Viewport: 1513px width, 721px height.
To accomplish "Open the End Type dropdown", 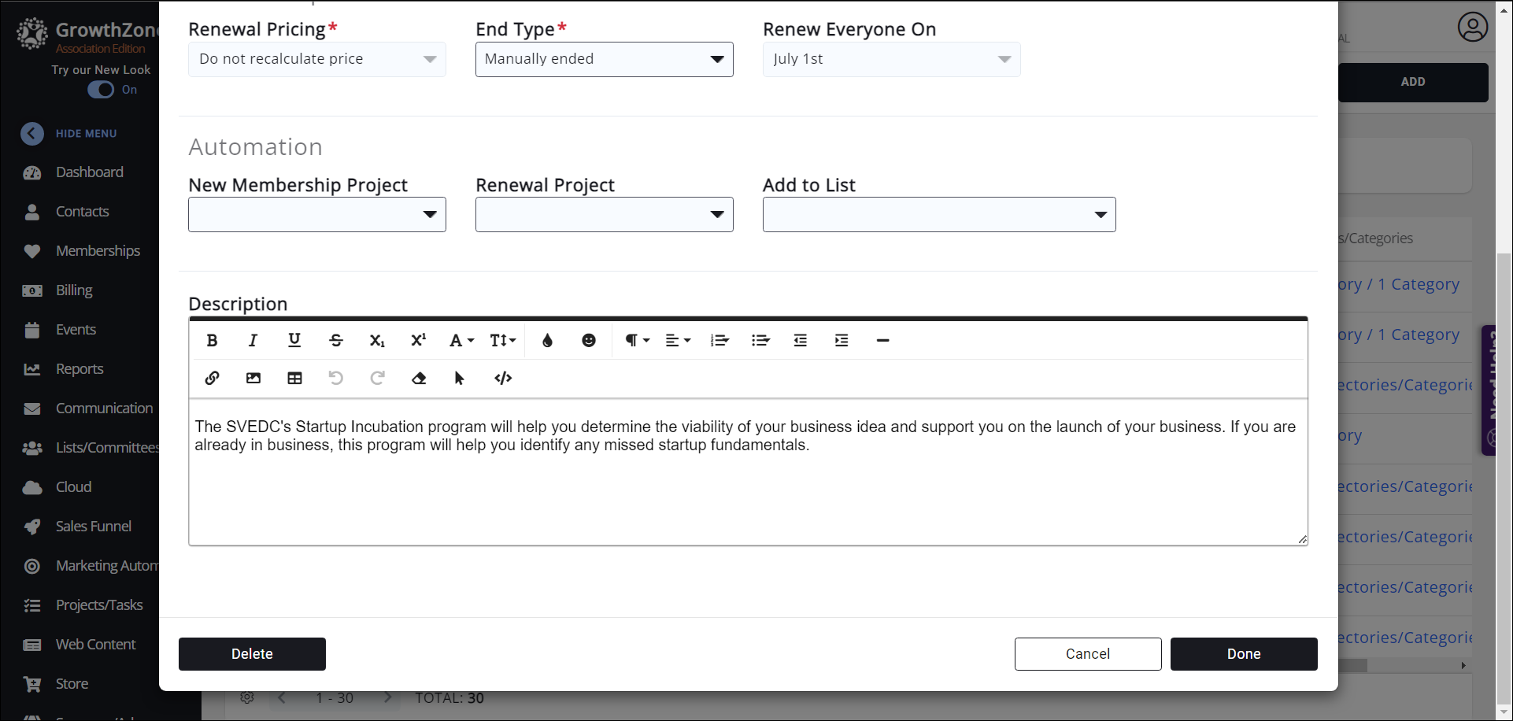I will point(604,60).
